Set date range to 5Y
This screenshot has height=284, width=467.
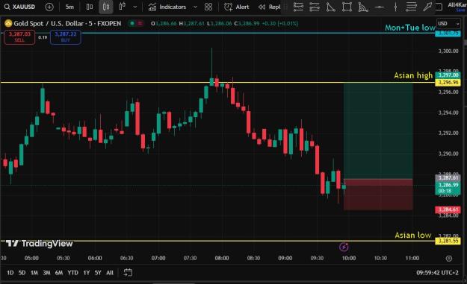click(98, 272)
